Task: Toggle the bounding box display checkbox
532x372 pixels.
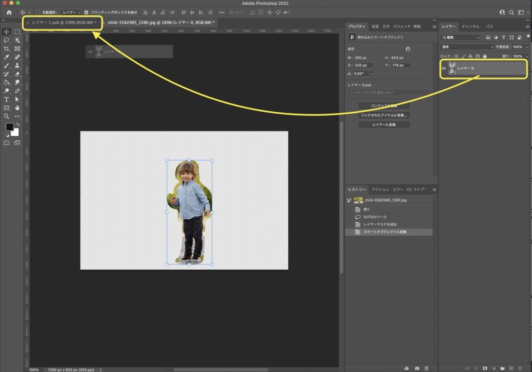Action: [x=86, y=12]
